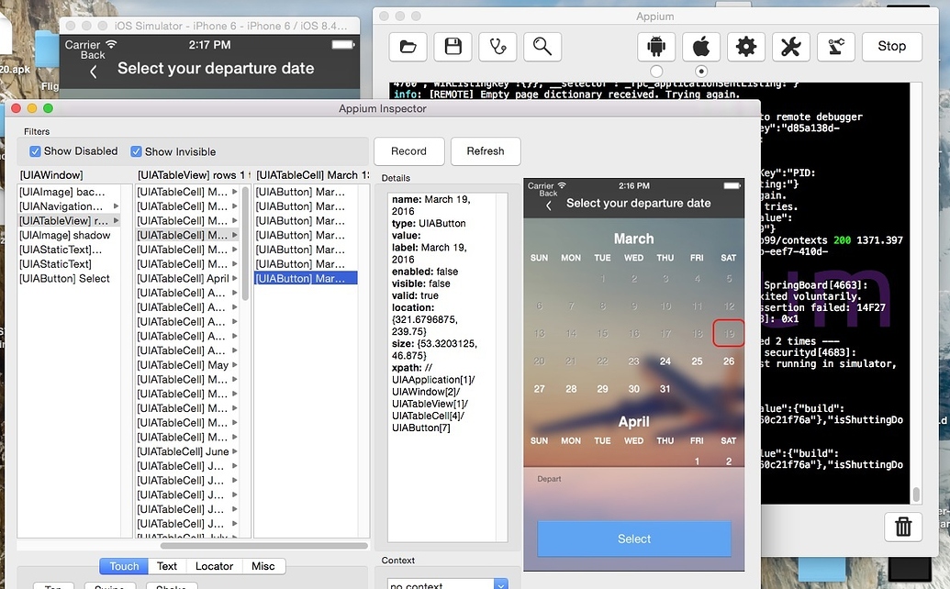Launch Appium Doctor stethoscope icon
Viewport: 950px width, 589px height.
497,47
